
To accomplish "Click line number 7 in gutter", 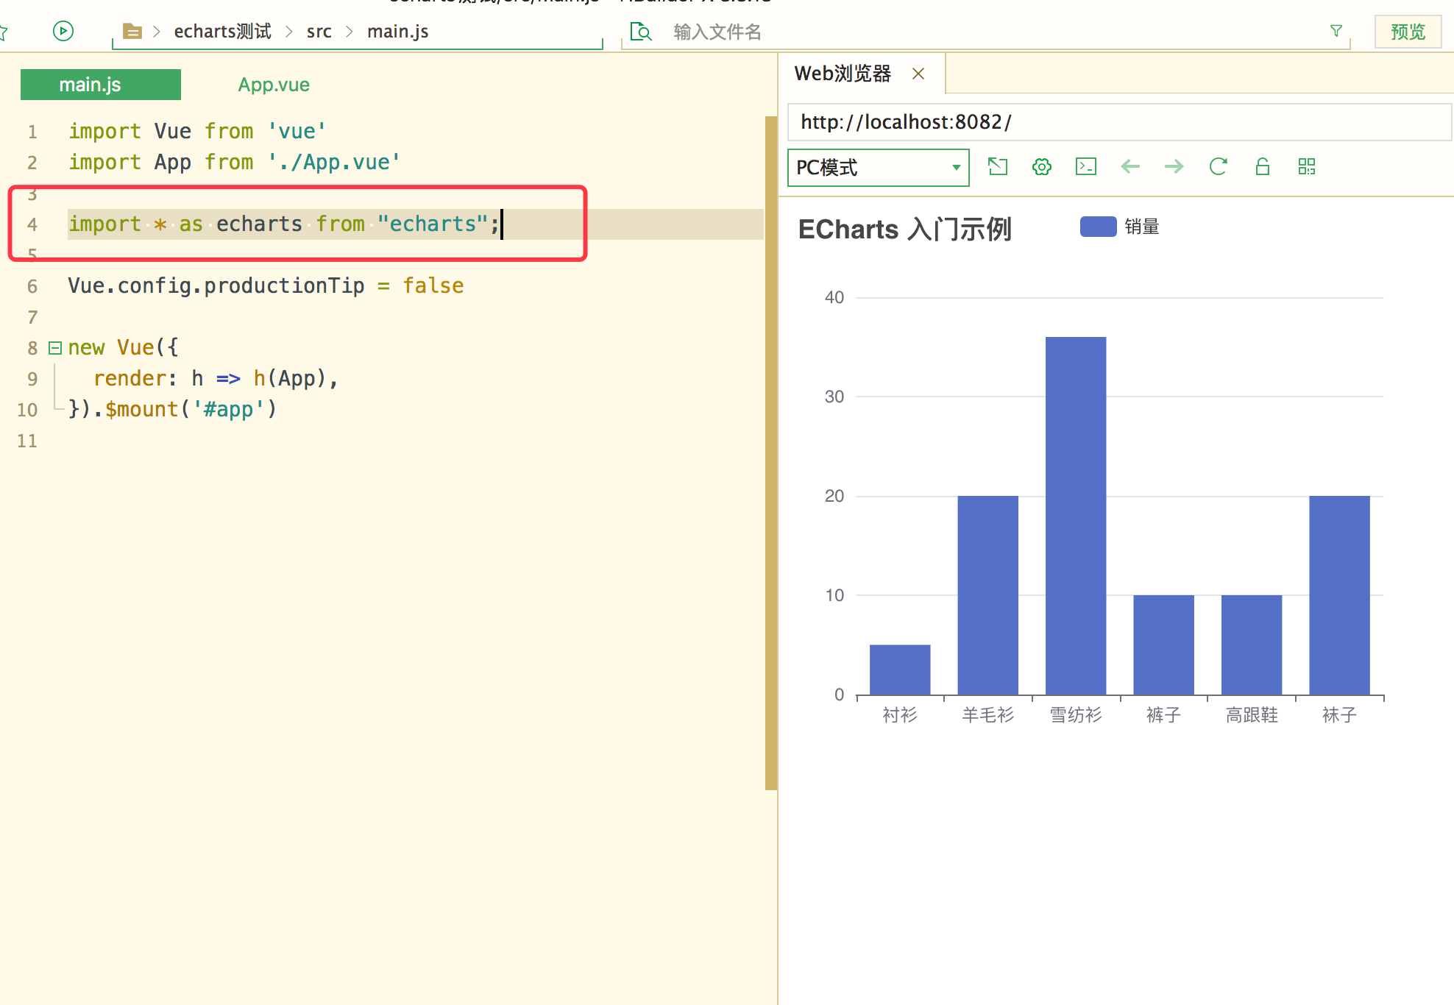I will (x=32, y=317).
